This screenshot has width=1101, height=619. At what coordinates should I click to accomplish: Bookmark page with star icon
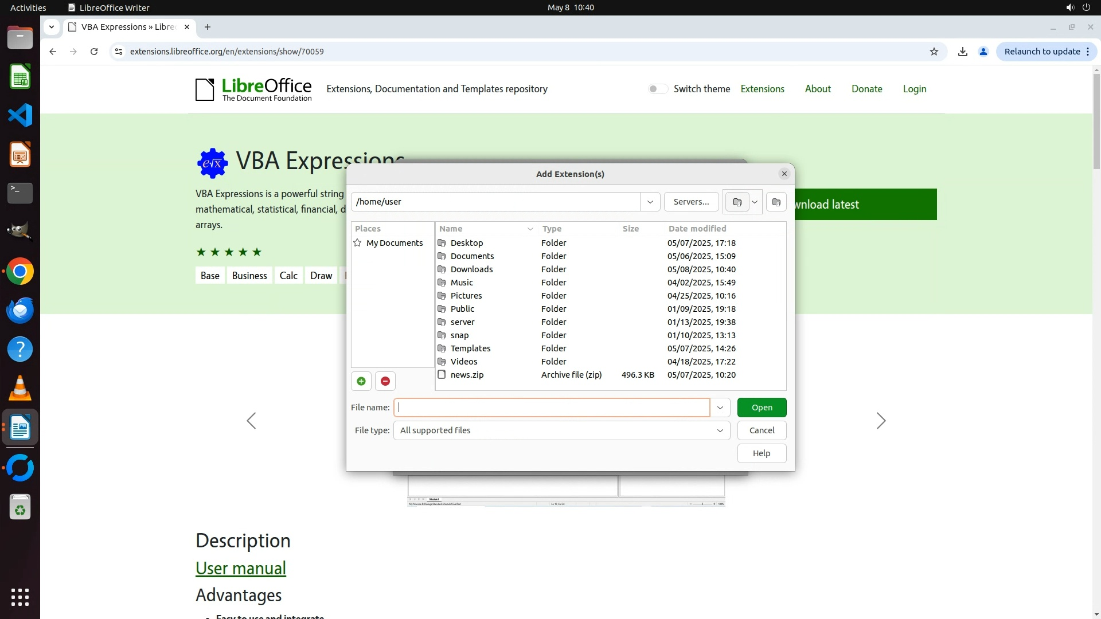tap(934, 52)
